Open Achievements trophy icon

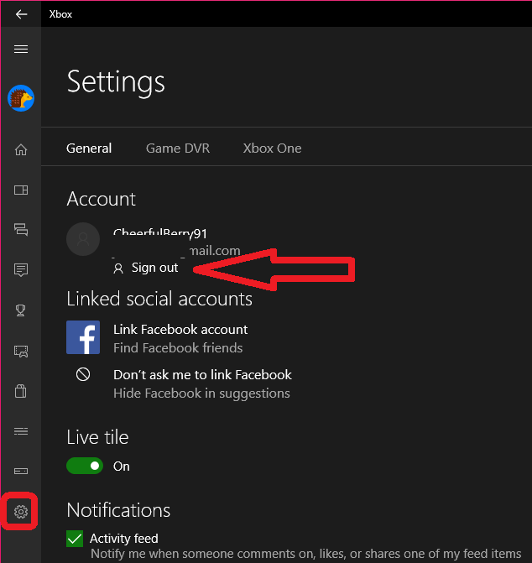pos(21,310)
